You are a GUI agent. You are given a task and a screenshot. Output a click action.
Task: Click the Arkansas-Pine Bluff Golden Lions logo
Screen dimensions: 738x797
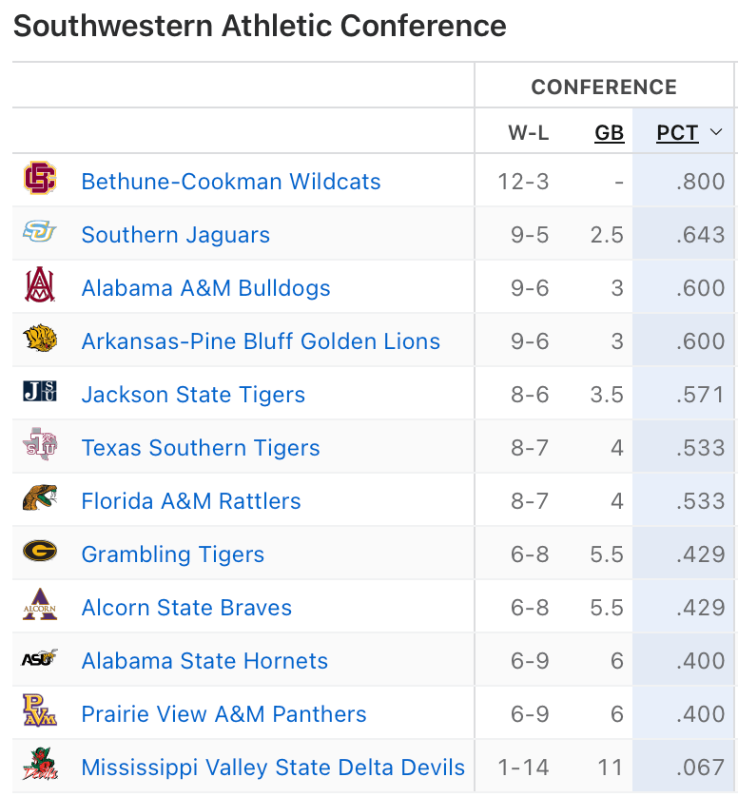click(40, 340)
